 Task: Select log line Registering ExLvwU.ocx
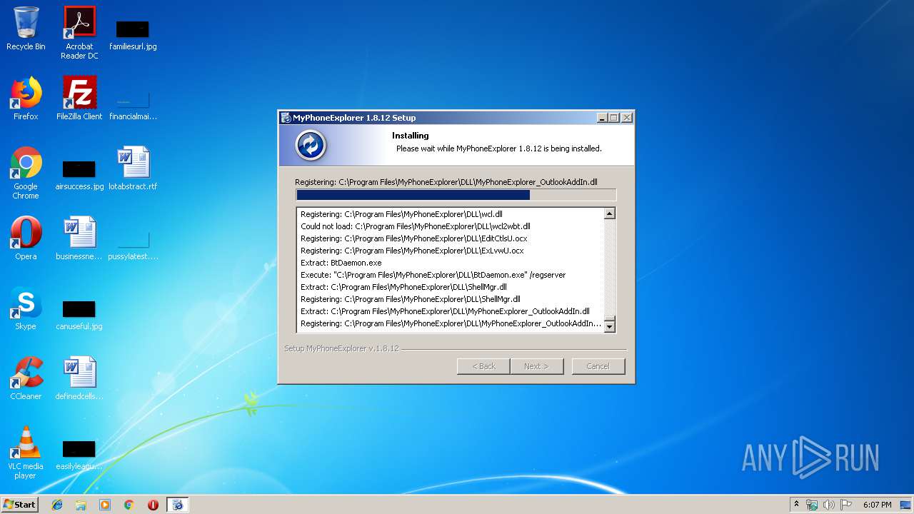[x=412, y=251]
